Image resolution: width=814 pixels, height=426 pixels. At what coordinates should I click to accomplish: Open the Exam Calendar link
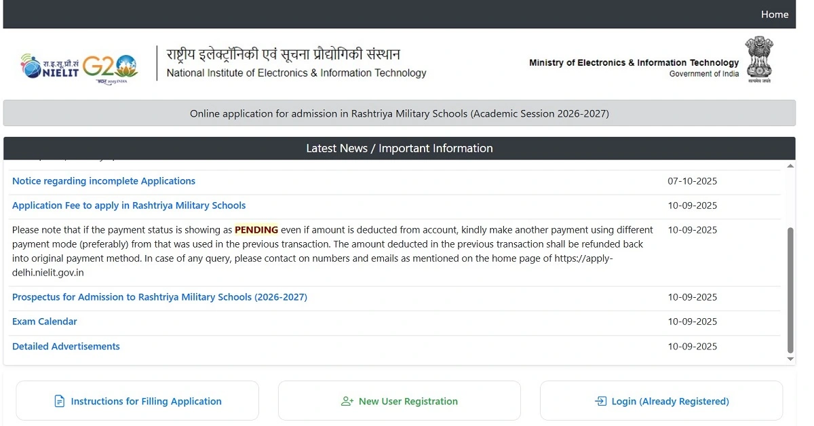44,321
